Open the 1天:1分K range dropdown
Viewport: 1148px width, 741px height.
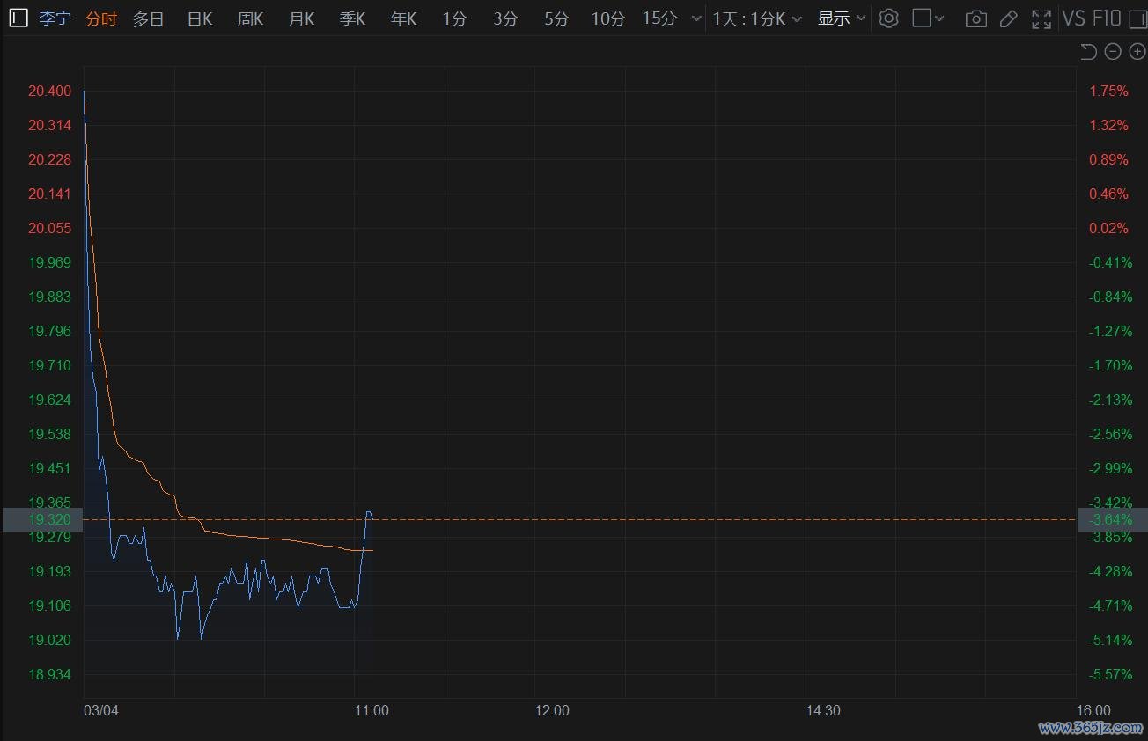[757, 18]
